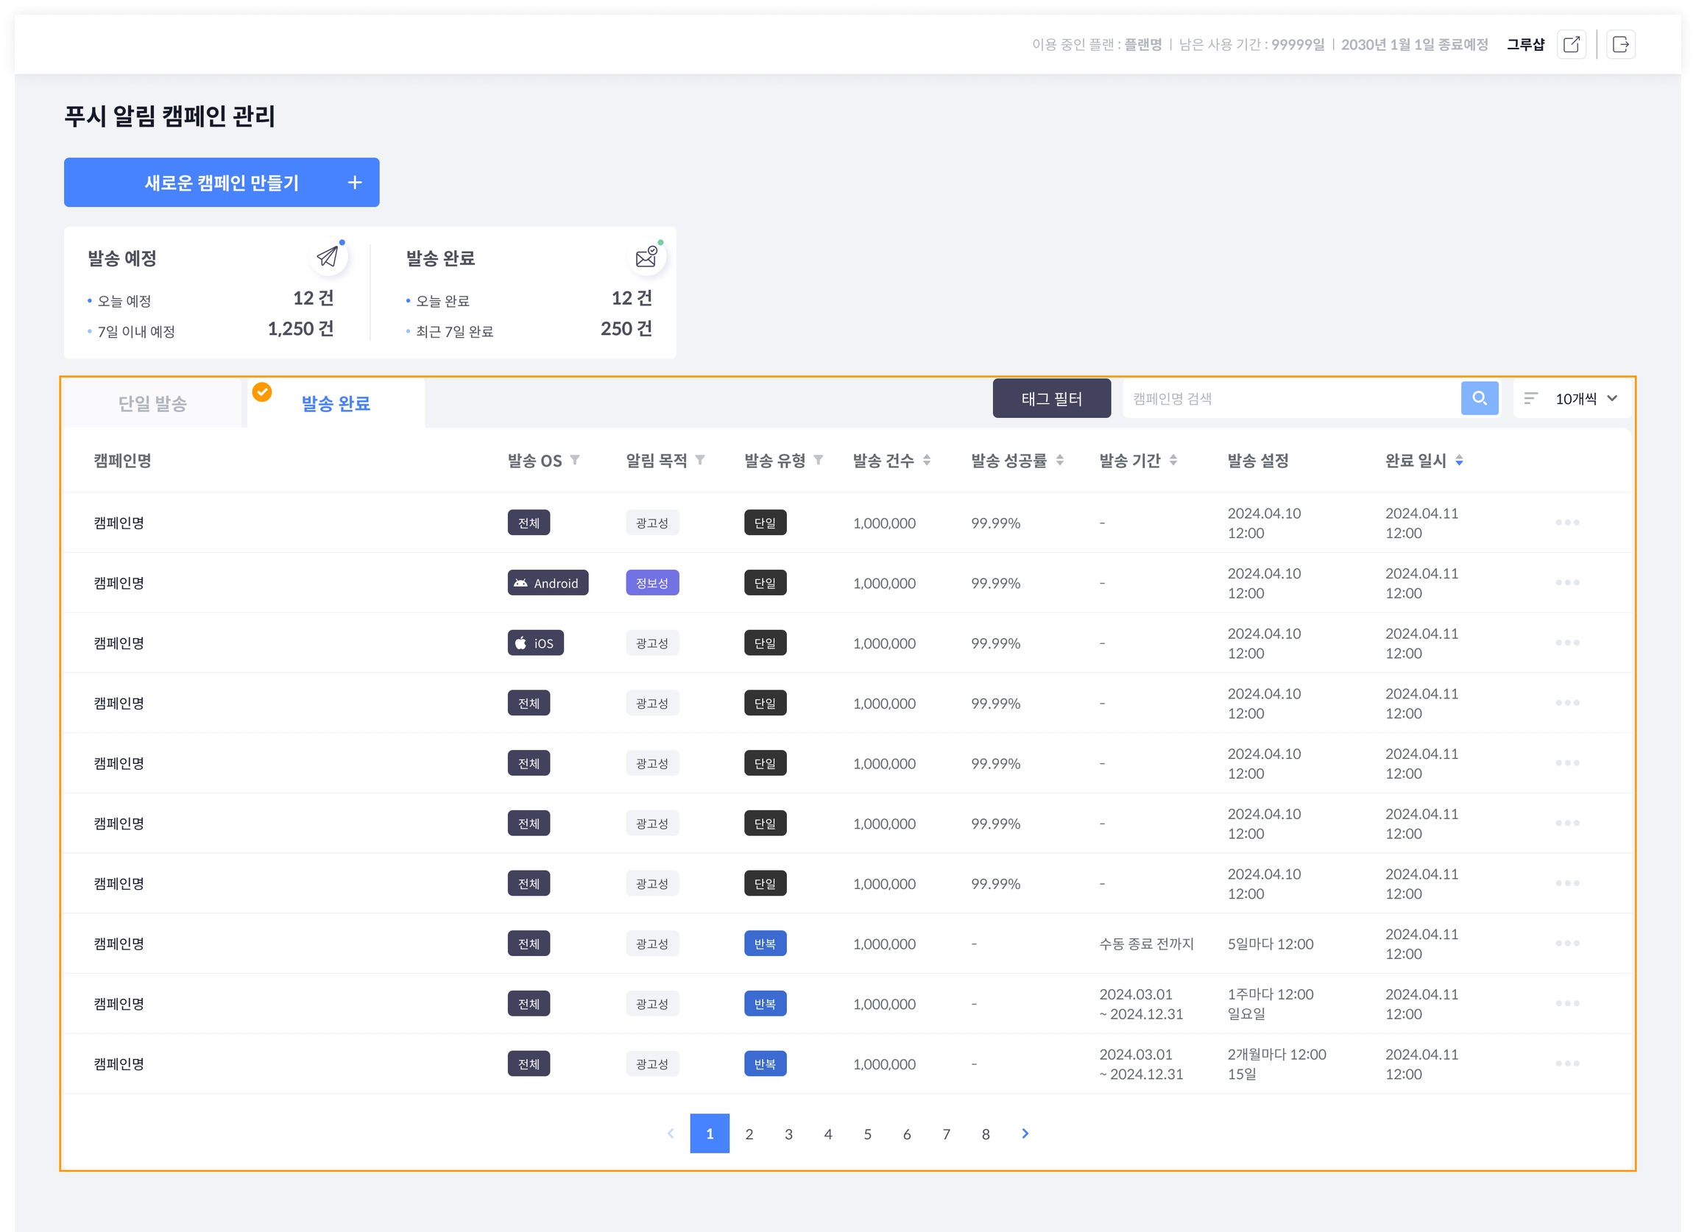The image size is (1696, 1232).
Task: Go to page 5 in pagination
Action: 867,1133
